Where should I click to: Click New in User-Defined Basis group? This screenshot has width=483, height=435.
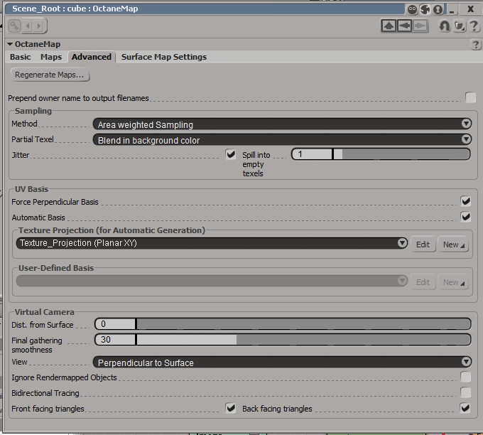coord(453,282)
